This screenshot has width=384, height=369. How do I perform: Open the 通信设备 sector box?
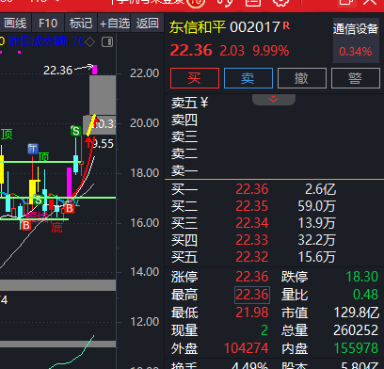tap(356, 40)
